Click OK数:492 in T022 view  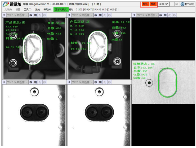(54, 34)
